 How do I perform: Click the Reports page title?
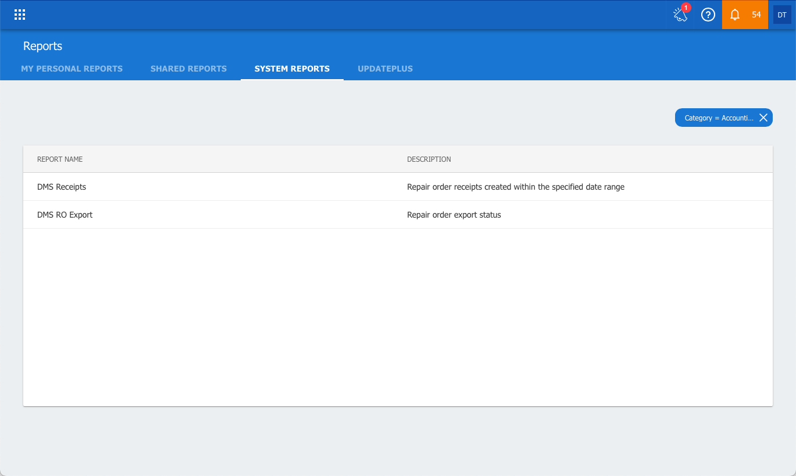(x=42, y=46)
